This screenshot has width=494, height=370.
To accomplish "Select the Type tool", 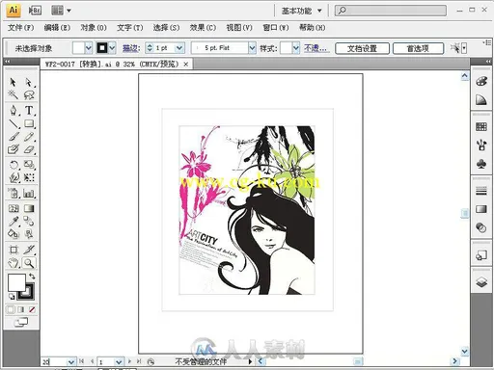I will pyautogui.click(x=29, y=110).
